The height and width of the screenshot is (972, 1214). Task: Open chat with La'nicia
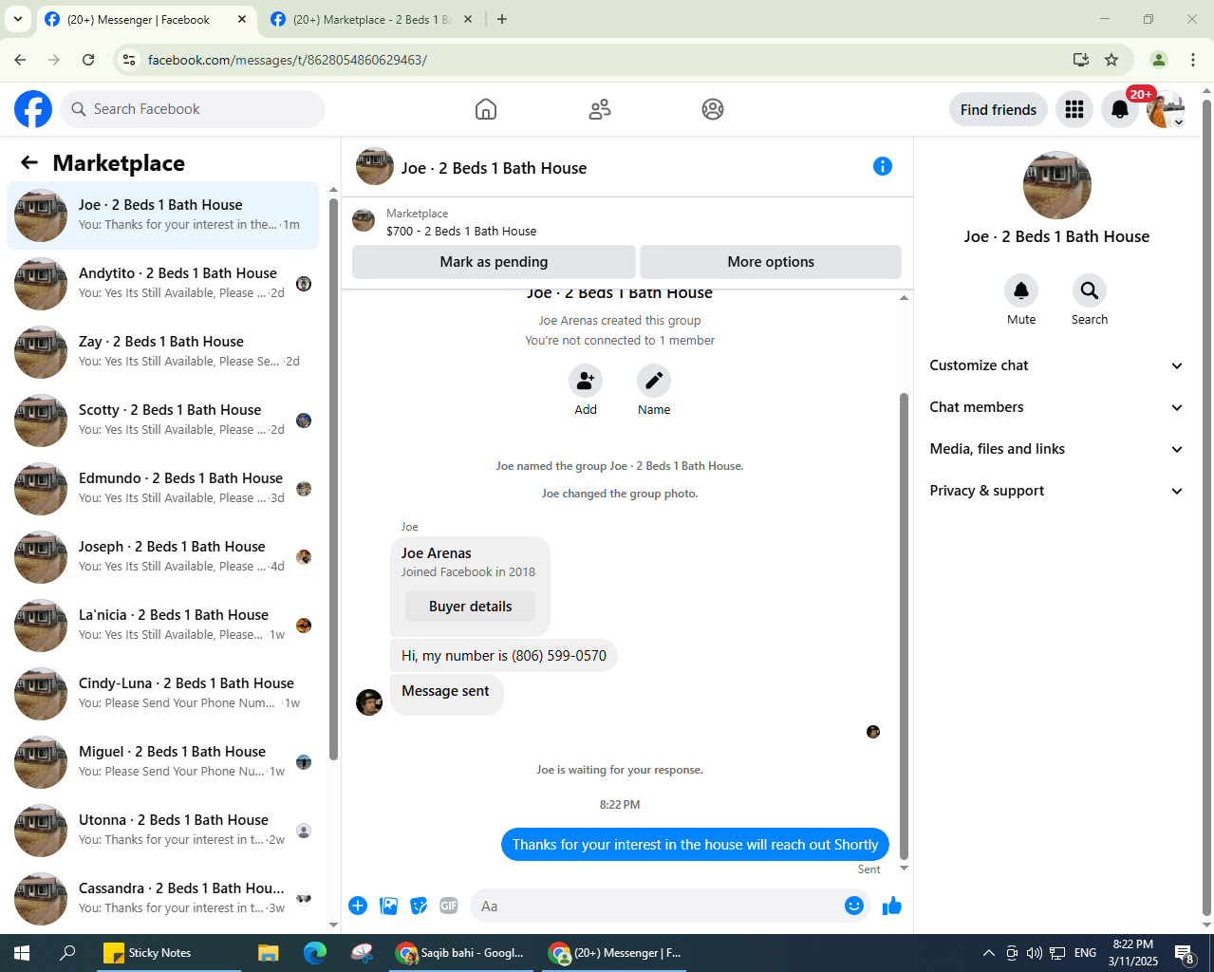tap(163, 626)
